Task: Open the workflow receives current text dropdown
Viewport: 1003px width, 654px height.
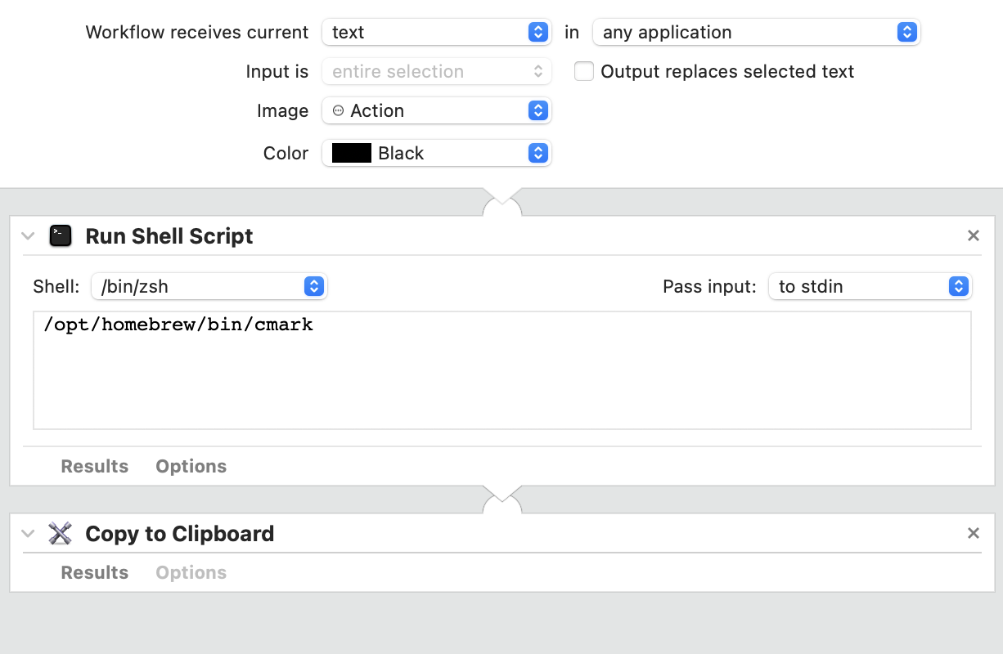Action: (537, 32)
